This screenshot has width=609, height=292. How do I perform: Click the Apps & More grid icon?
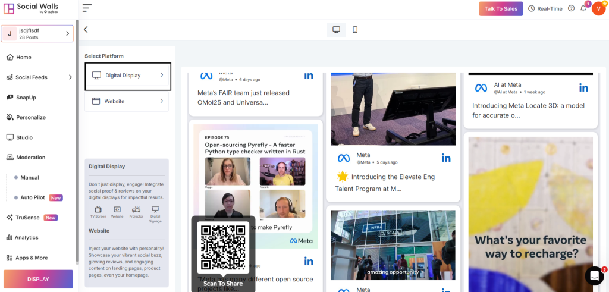10,258
